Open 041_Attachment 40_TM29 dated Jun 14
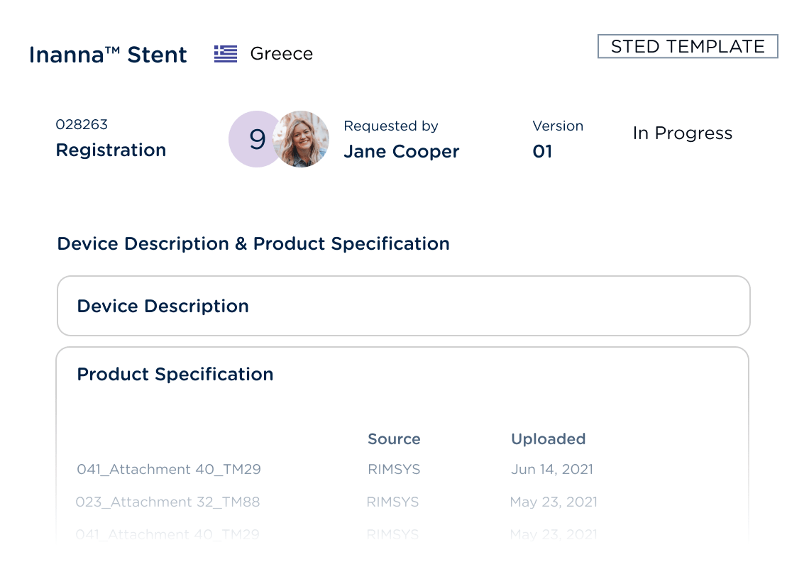This screenshot has width=809, height=579. [169, 469]
